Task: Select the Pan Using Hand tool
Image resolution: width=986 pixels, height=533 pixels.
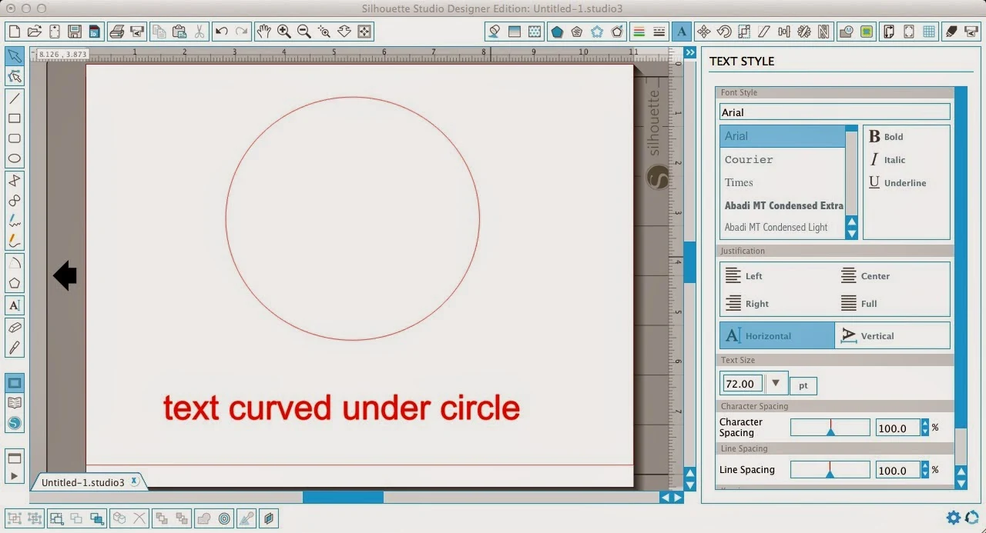Action: tap(263, 32)
